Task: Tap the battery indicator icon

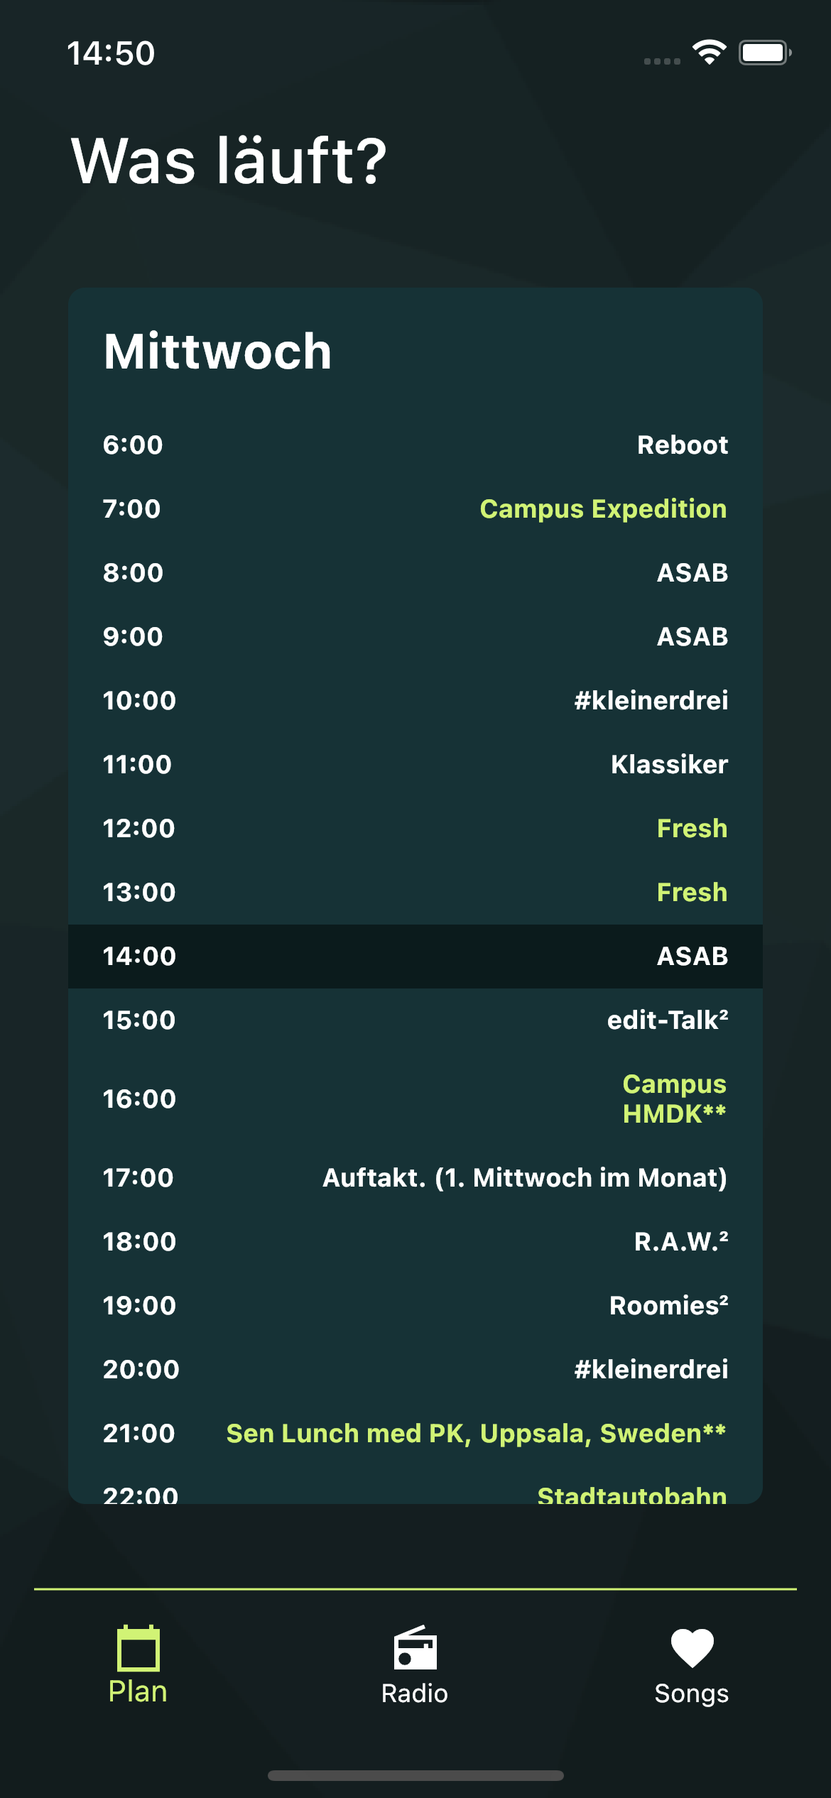Action: pyautogui.click(x=765, y=53)
